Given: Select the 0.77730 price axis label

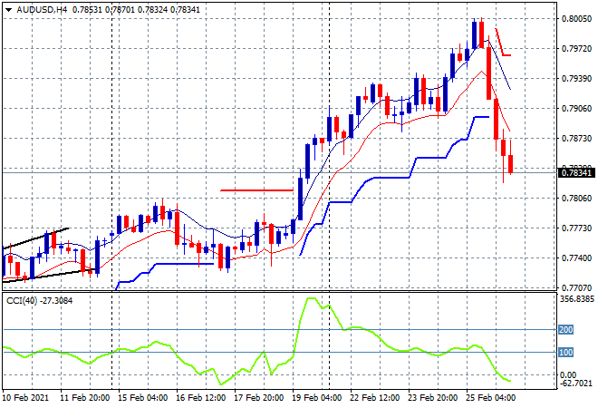Looking at the screenshot, I should 576,228.
